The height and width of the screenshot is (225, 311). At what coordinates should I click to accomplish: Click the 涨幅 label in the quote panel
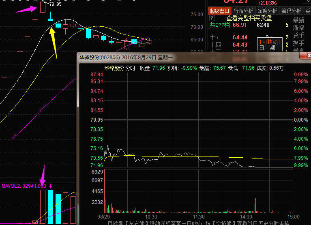pyautogui.click(x=298, y=28)
